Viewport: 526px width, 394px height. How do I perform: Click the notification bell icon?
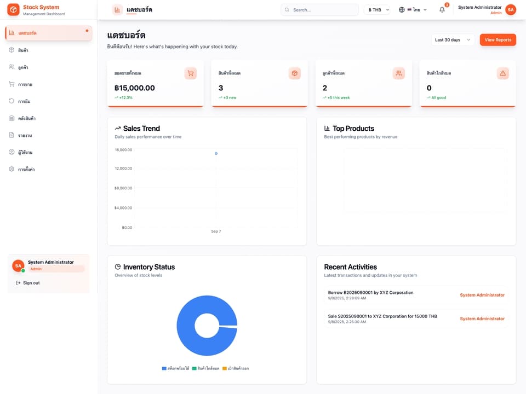pos(442,10)
